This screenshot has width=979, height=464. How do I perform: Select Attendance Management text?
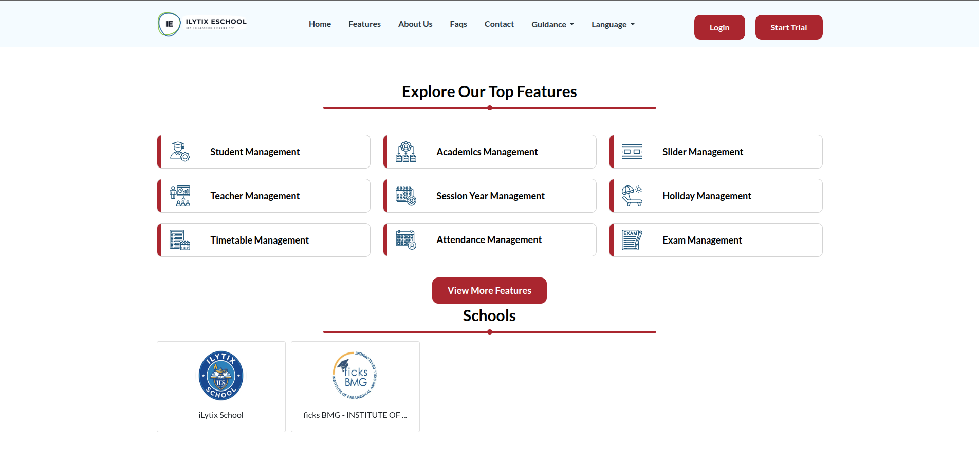pyautogui.click(x=489, y=239)
